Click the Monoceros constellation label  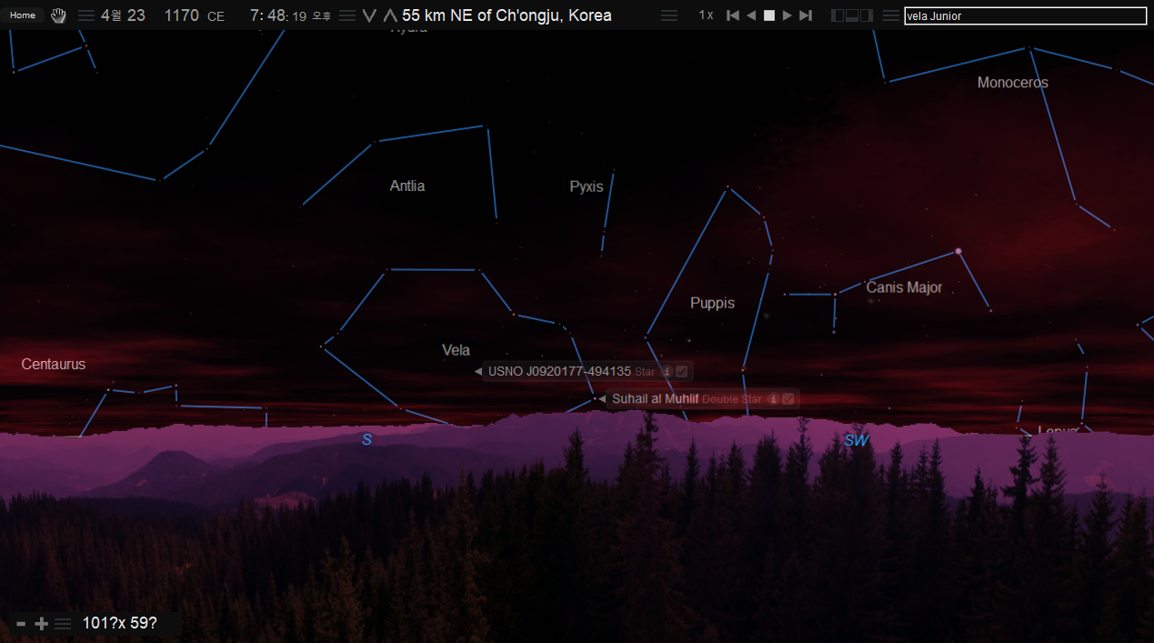[x=1013, y=83]
